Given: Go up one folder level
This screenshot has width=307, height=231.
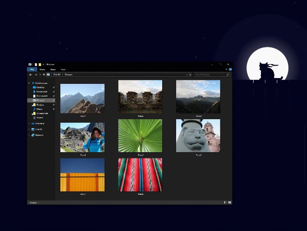Looking at the screenshot, I should coord(44,75).
